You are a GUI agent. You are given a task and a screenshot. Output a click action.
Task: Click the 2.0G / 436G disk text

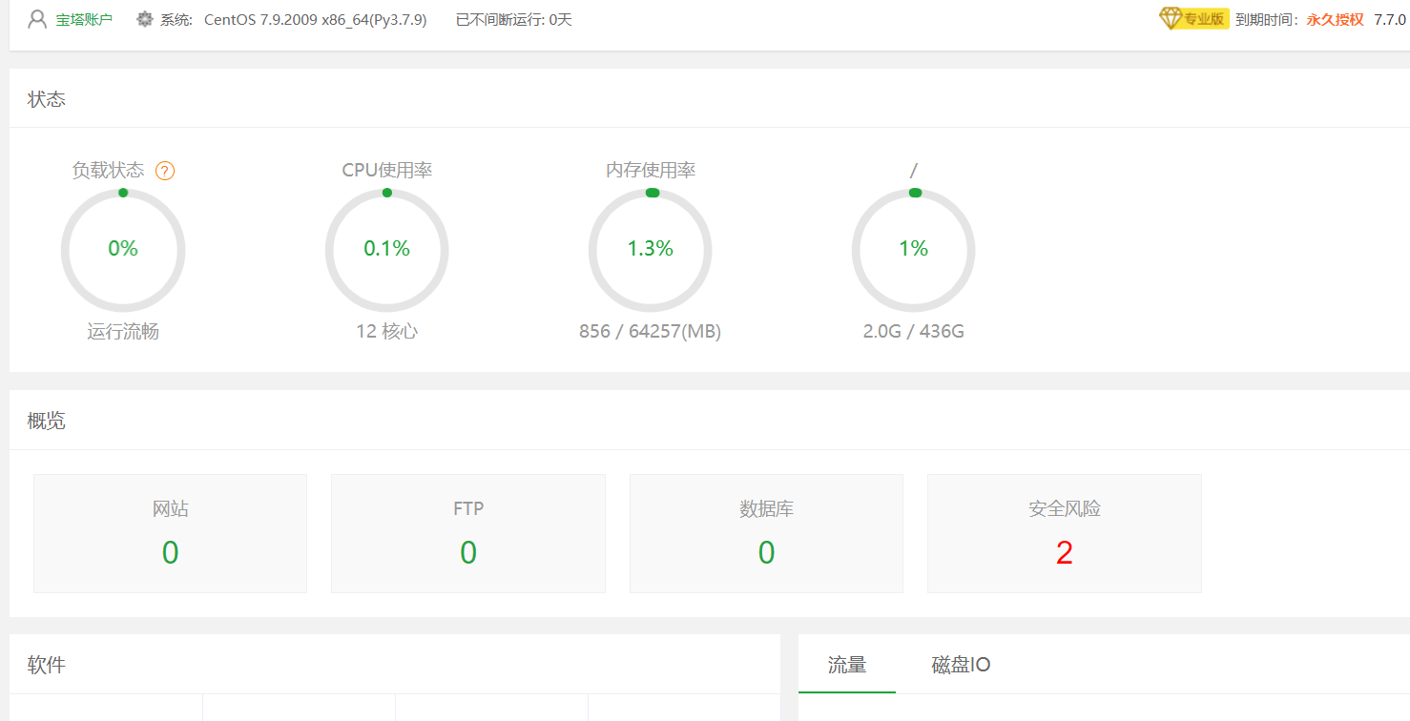coord(914,332)
